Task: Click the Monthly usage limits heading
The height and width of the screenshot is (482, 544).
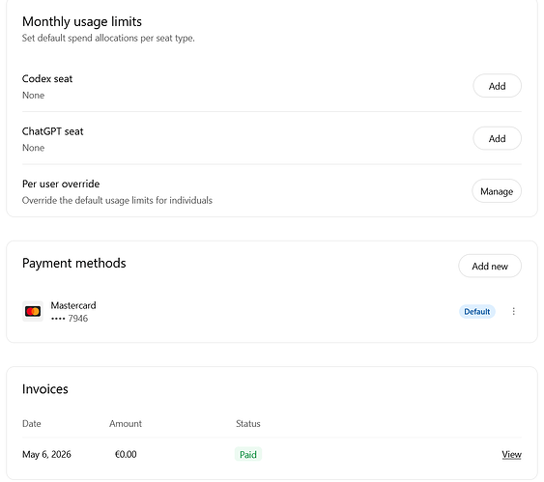Action: coord(82,21)
